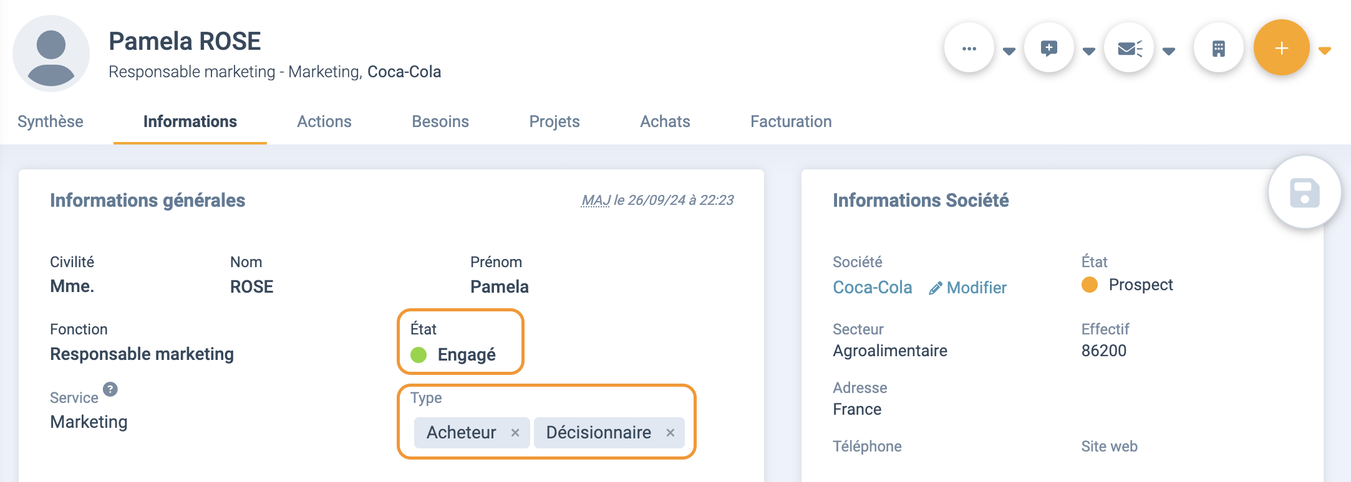Expand the dropdown arrow beside comment icon
1351x482 pixels.
pos(1089,51)
